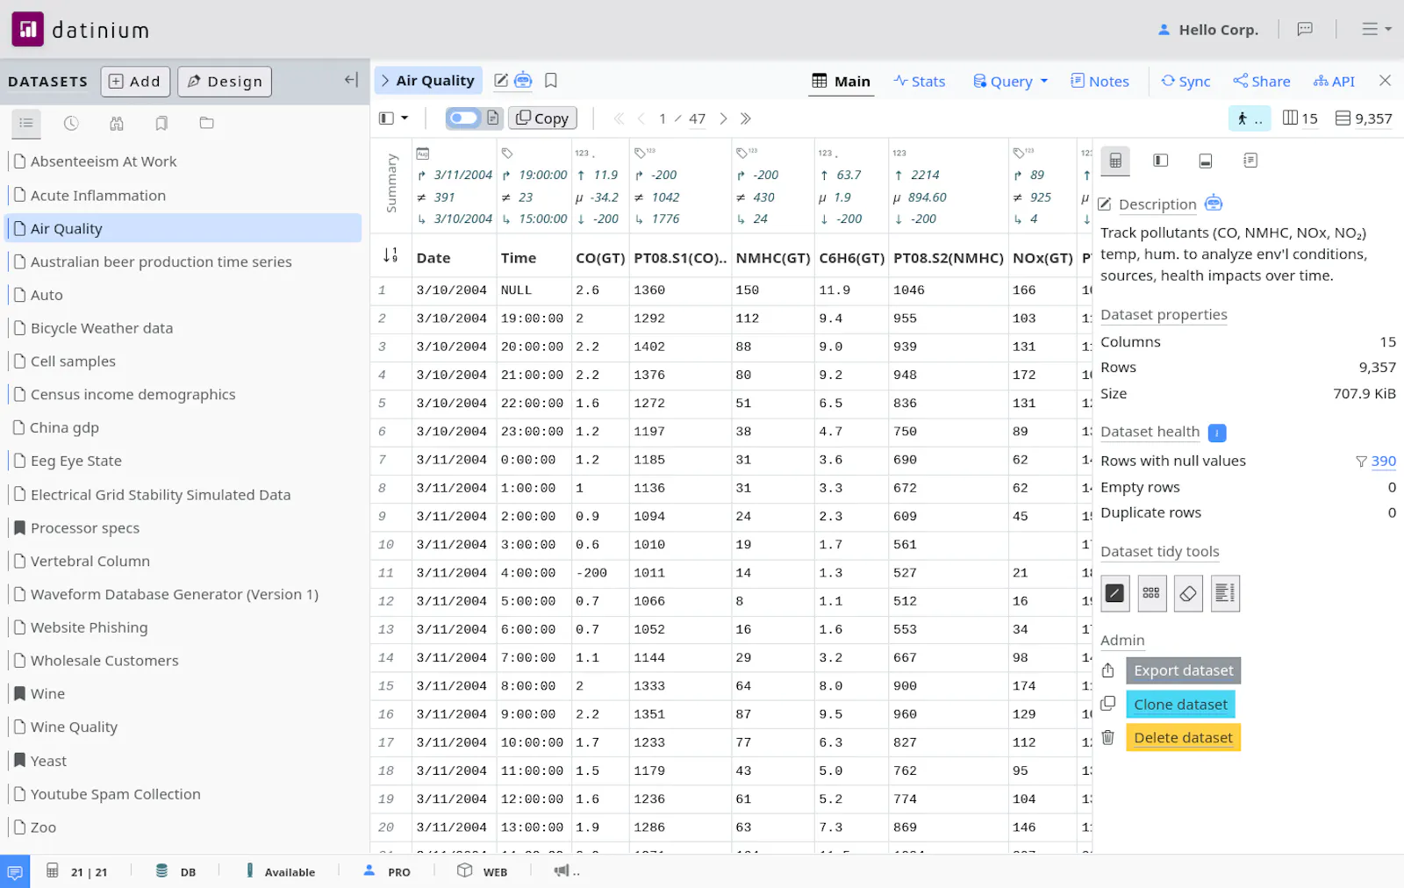This screenshot has width=1404, height=888.
Task: Click the Sync tab item
Action: [1186, 81]
